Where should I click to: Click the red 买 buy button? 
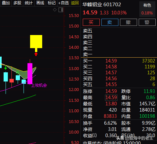pyautogui.click(x=91, y=22)
